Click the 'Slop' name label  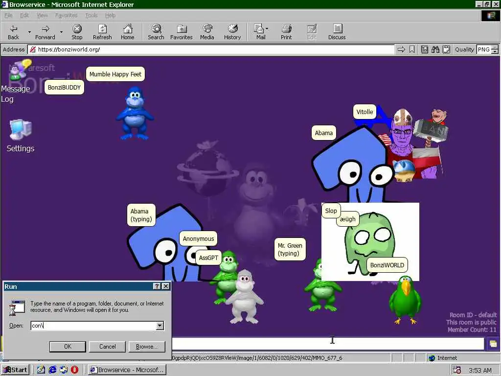tap(331, 211)
